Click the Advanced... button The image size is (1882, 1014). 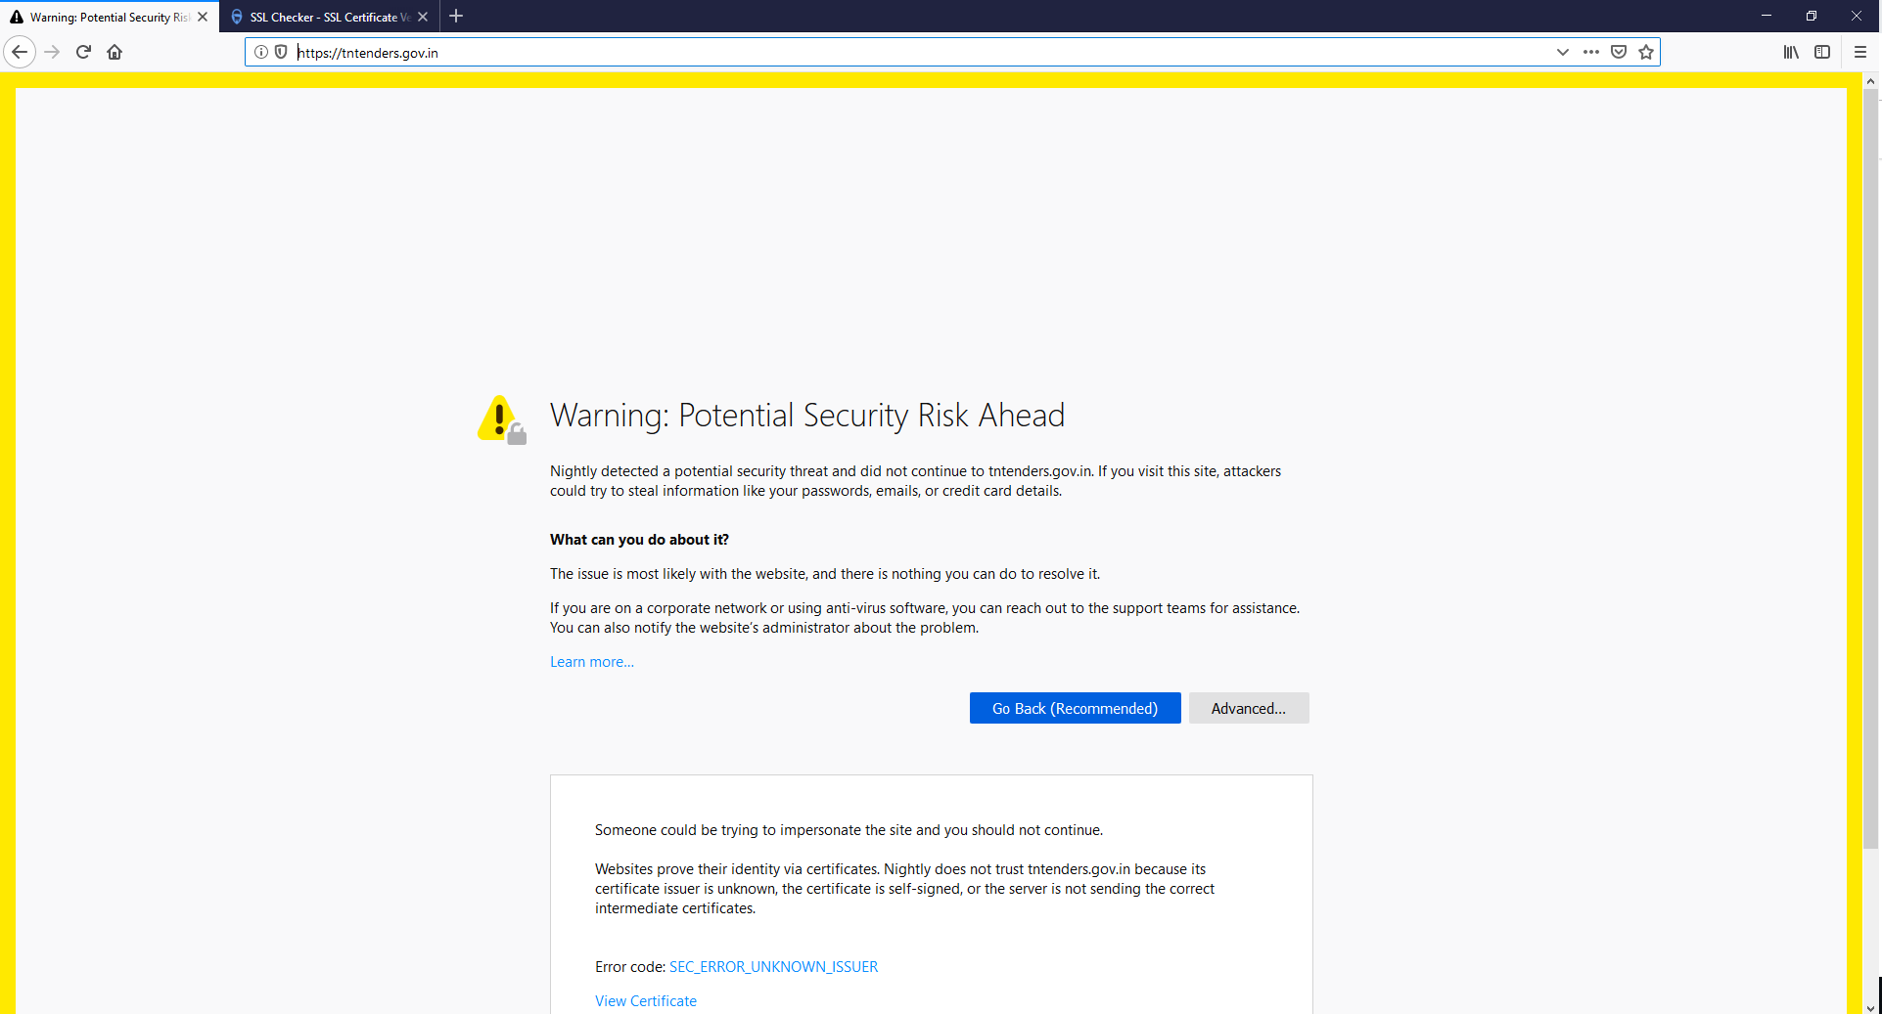[x=1248, y=708]
